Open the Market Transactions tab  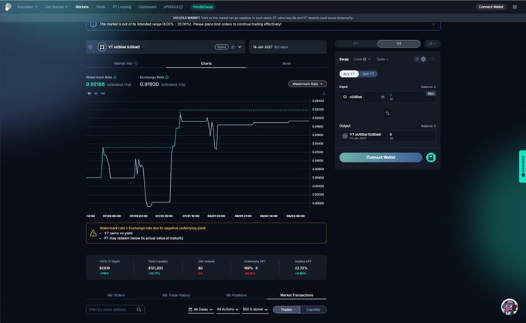[x=296, y=295]
